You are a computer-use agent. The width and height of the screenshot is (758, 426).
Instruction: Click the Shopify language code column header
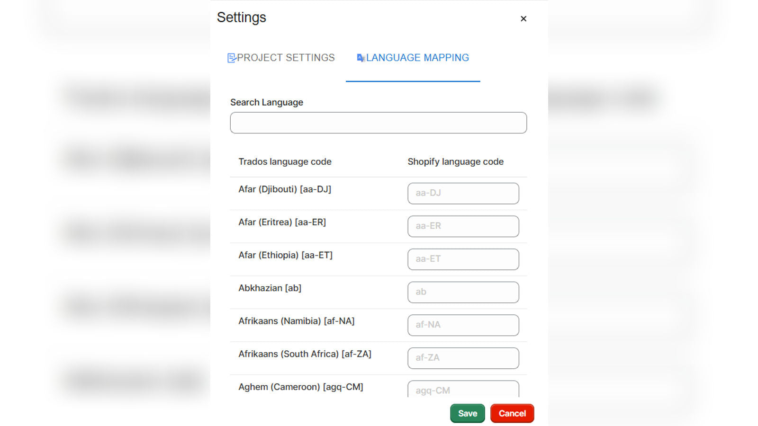(x=455, y=162)
